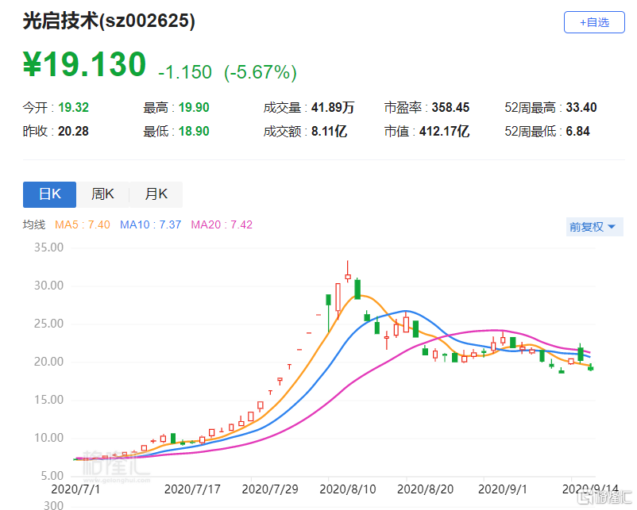Click the MA10 : 7.37 indicator label

coord(150,224)
